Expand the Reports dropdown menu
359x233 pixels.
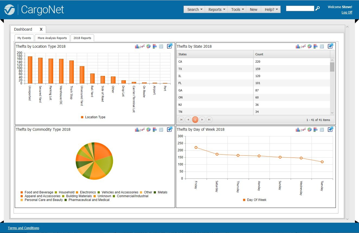pos(216,9)
